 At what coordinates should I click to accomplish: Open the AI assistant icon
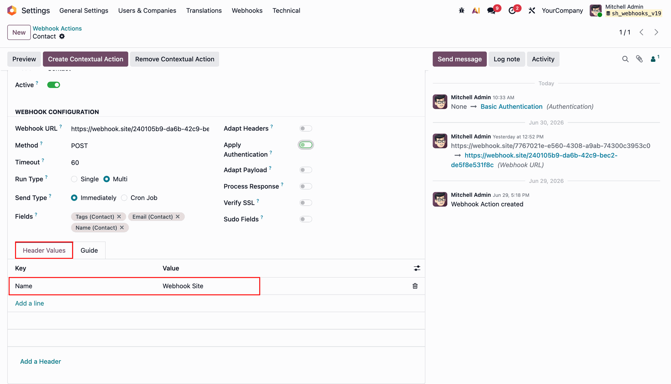click(476, 10)
